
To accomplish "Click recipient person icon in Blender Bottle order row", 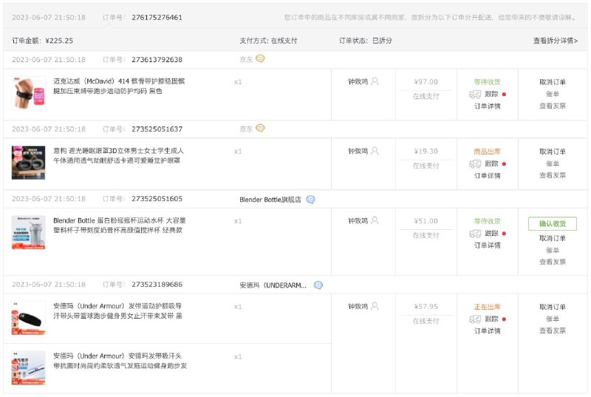I will (x=375, y=220).
